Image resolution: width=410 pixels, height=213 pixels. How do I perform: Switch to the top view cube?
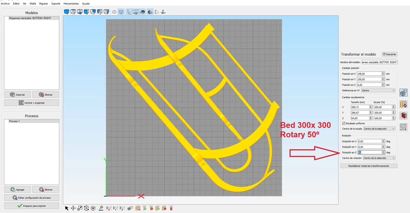pyautogui.click(x=73, y=12)
